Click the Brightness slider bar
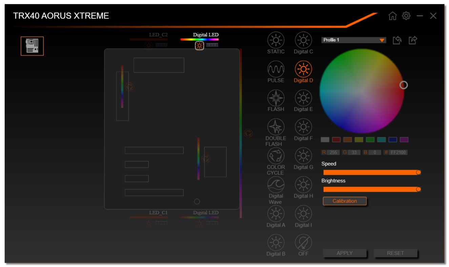The image size is (449, 267). [x=372, y=189]
